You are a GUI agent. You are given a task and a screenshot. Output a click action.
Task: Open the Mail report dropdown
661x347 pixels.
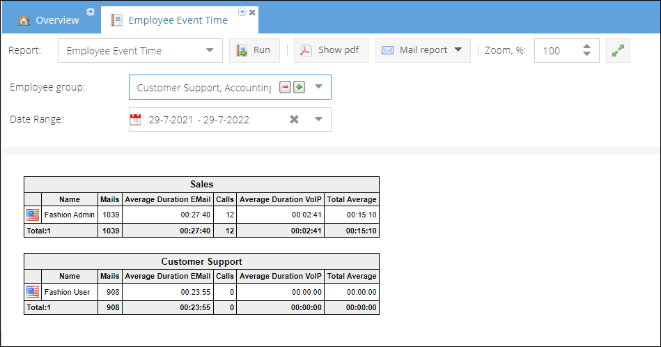point(423,51)
